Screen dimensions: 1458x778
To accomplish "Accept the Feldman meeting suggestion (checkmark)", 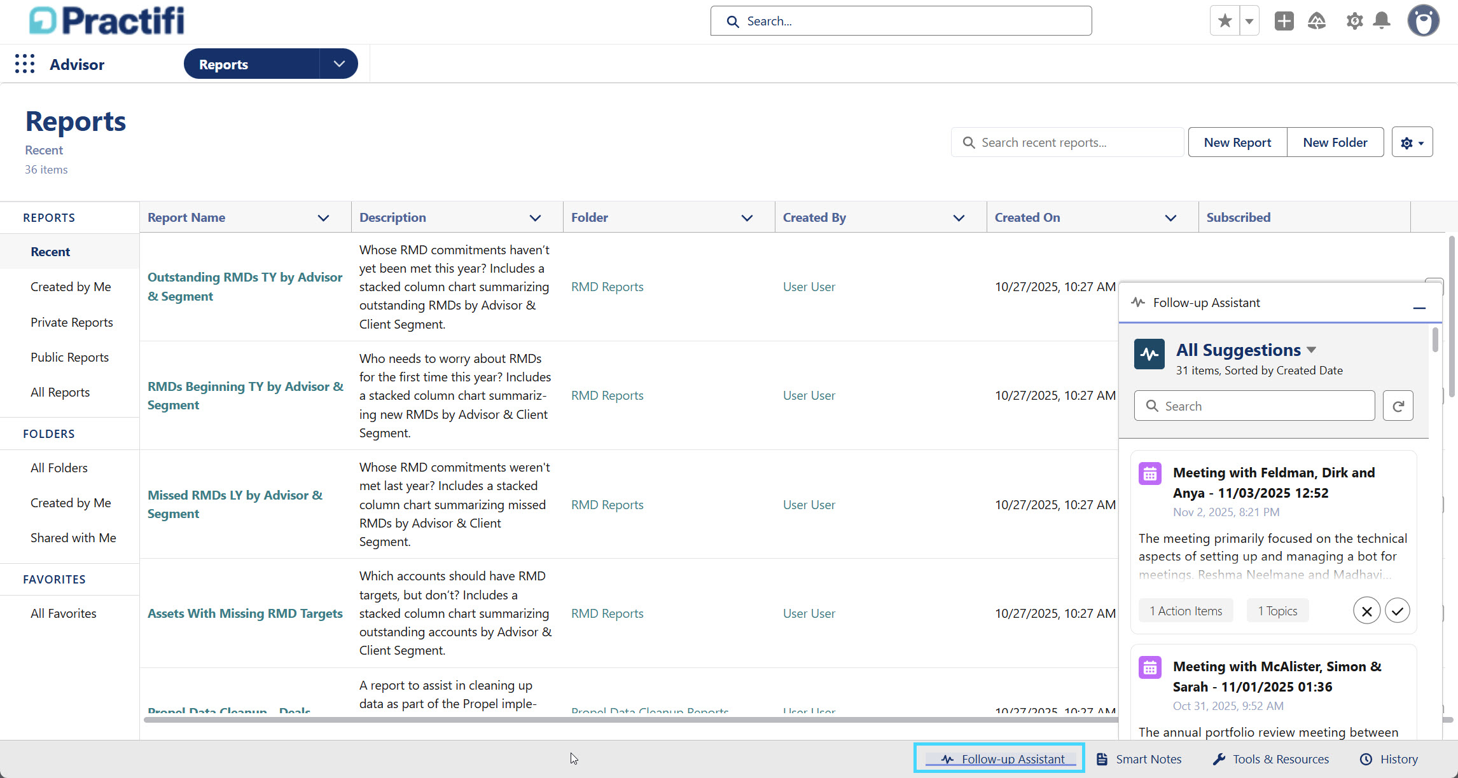I will (1397, 611).
